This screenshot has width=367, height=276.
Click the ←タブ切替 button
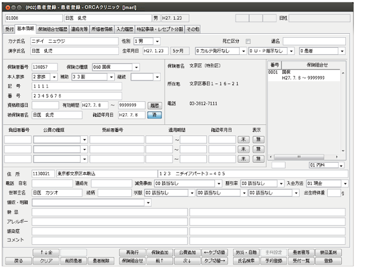pyautogui.click(x=215, y=252)
